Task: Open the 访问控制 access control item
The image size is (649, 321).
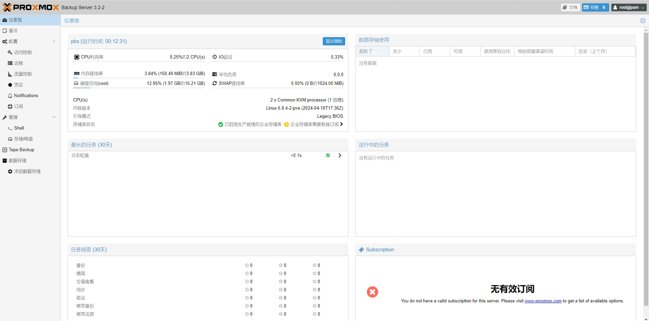Action: point(23,52)
